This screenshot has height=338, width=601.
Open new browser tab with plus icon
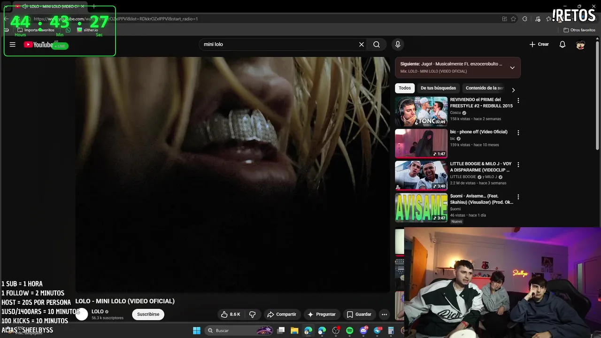coord(93,6)
